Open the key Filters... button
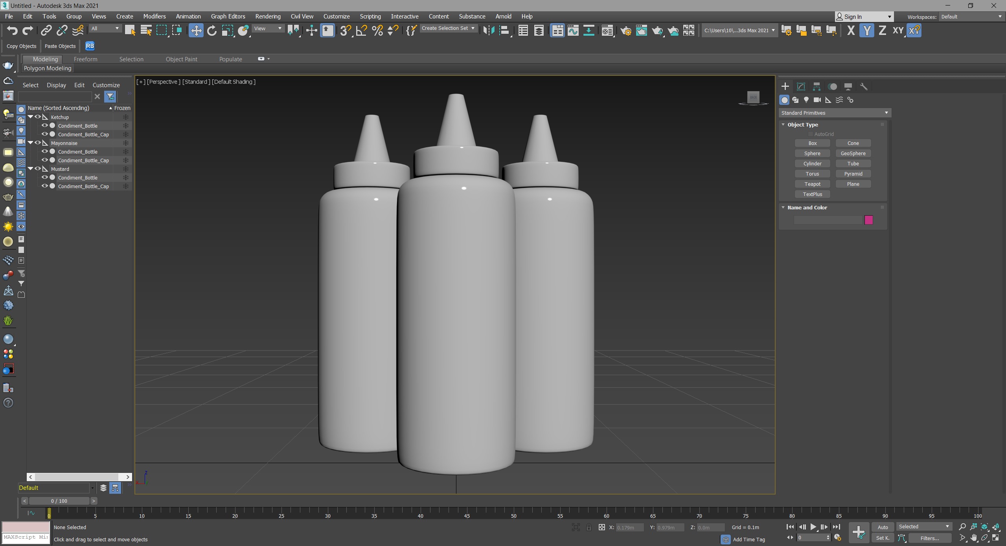This screenshot has height=546, width=1006. point(929,538)
